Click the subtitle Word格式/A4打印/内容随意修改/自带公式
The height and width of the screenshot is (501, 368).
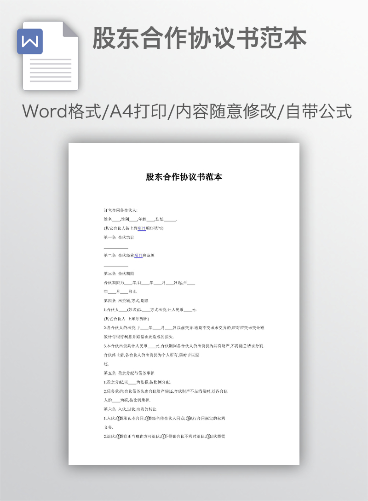pos(187,111)
